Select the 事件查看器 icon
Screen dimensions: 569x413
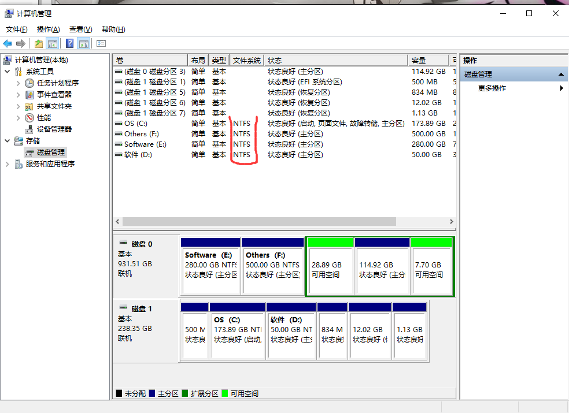[29, 95]
